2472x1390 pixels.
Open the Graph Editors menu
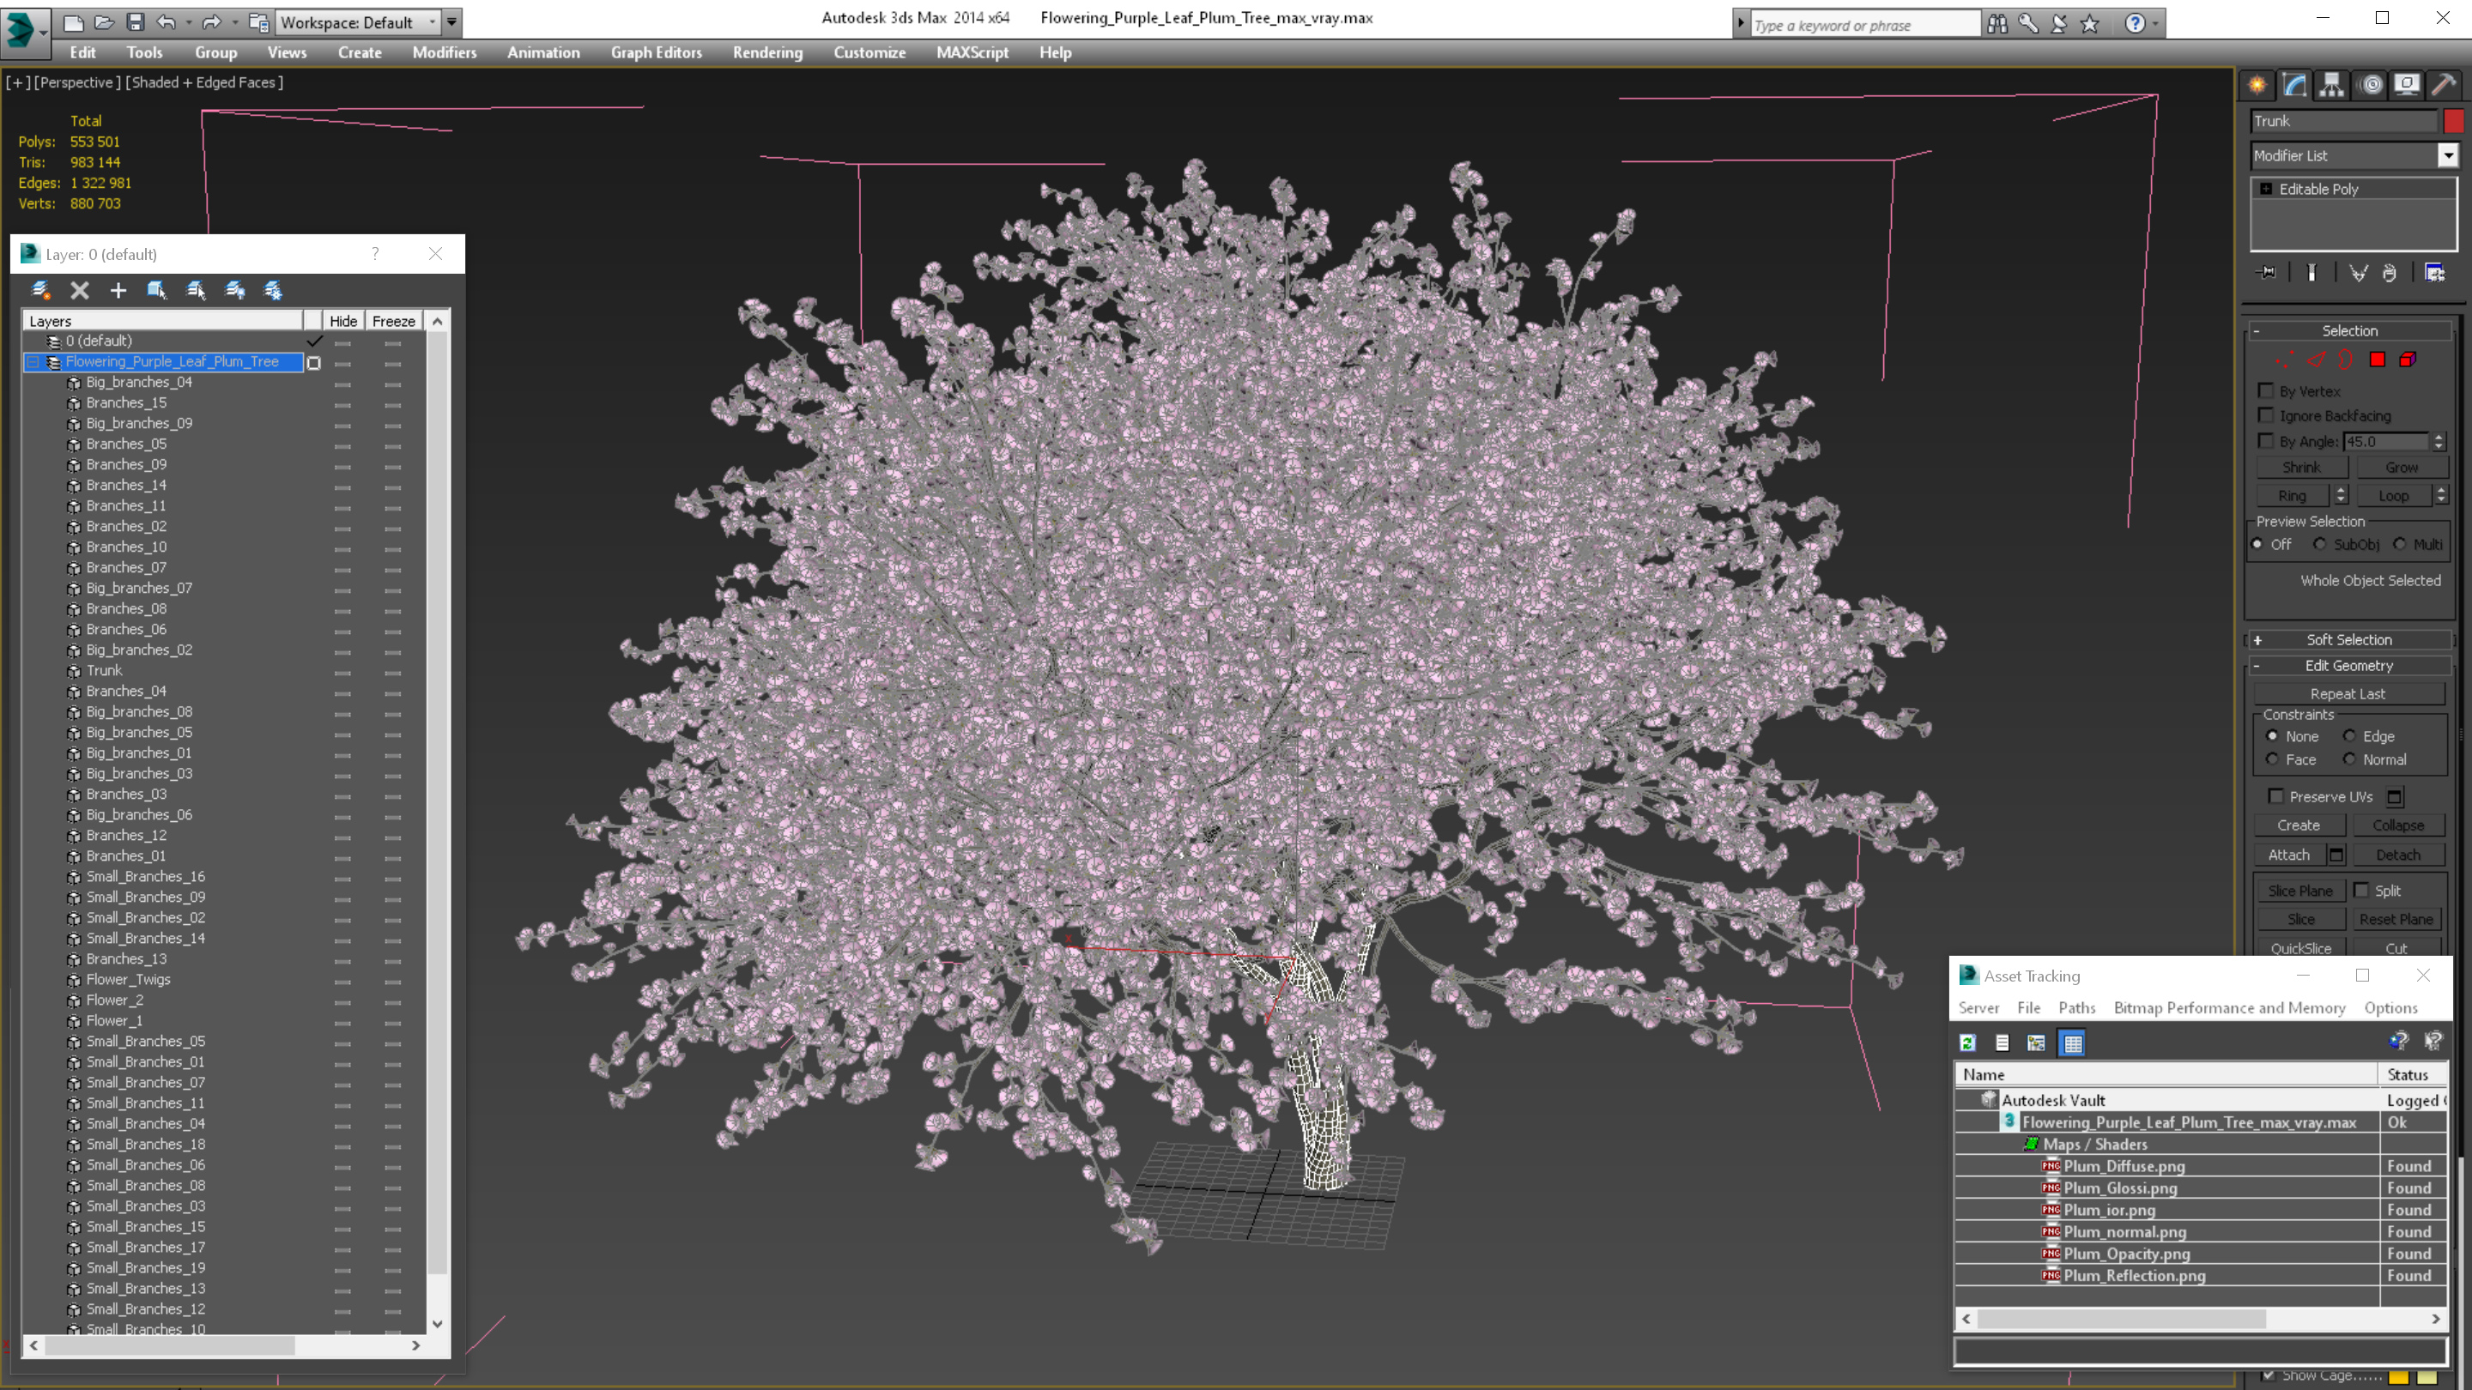[657, 52]
